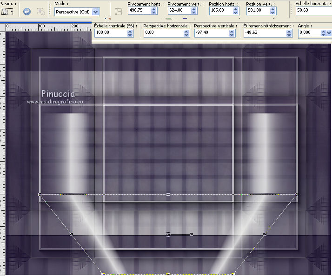Decrease Étirement-rétrécissement with the down arrow
332x276 pixels.
coord(289,35)
